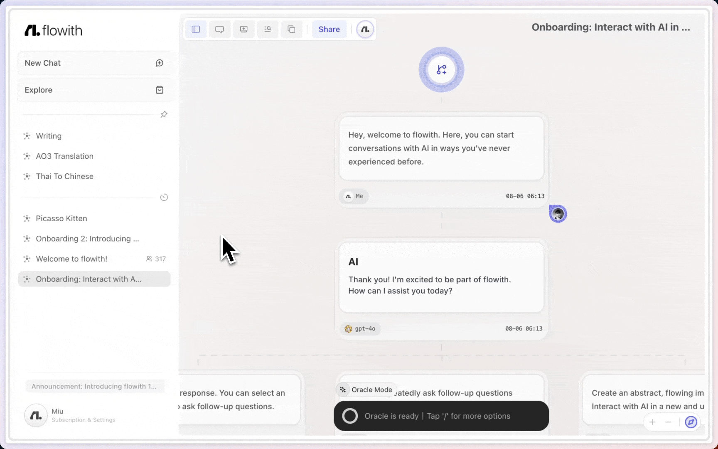Open the pinned Writing chat
This screenshot has width=718, height=449.
pos(94,136)
